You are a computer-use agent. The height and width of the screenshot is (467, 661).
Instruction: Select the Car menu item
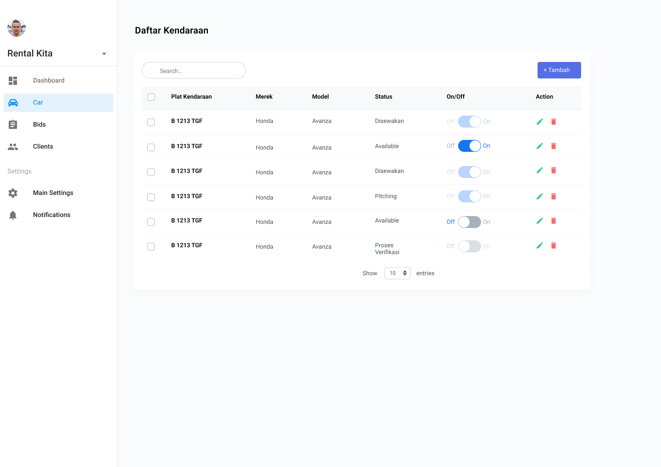[x=38, y=103]
